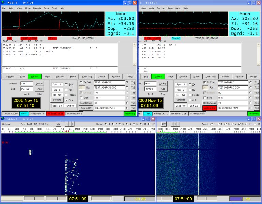
Task: Check Tx First in left WSJT window
Action: tap(81, 82)
